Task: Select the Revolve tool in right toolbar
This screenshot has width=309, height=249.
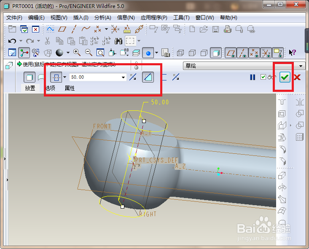Action: pos(282,187)
